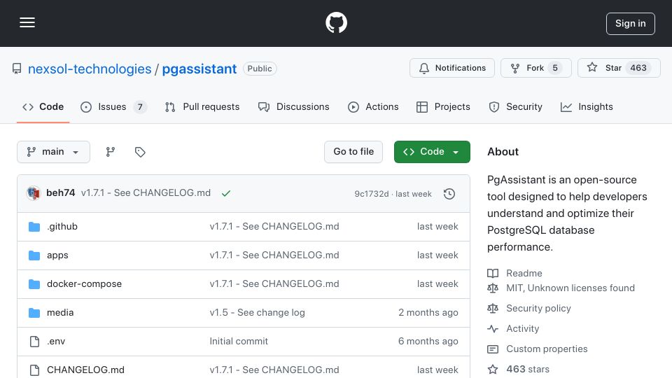Open the beh74 author link
The image size is (672, 378).
tap(60, 193)
